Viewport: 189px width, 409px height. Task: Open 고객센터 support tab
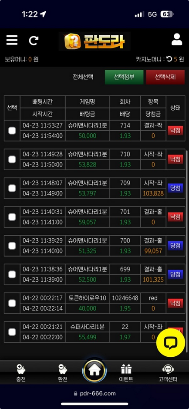click(x=168, y=373)
